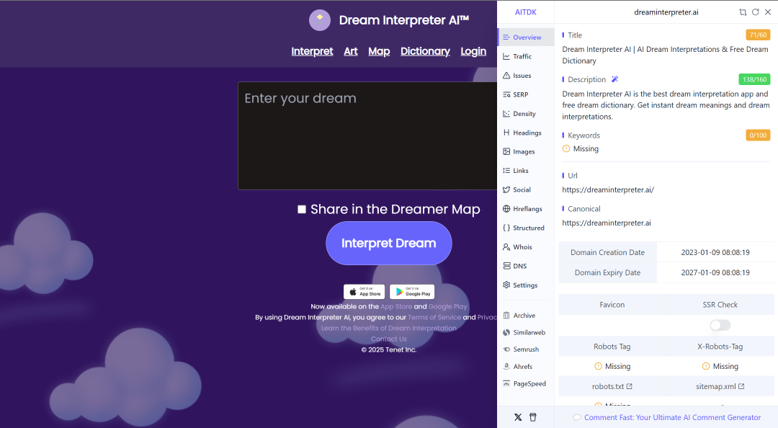Screen dimensions: 778x428
Task: Click the X (Twitter) icon at panel bottom
Action: click(x=518, y=417)
